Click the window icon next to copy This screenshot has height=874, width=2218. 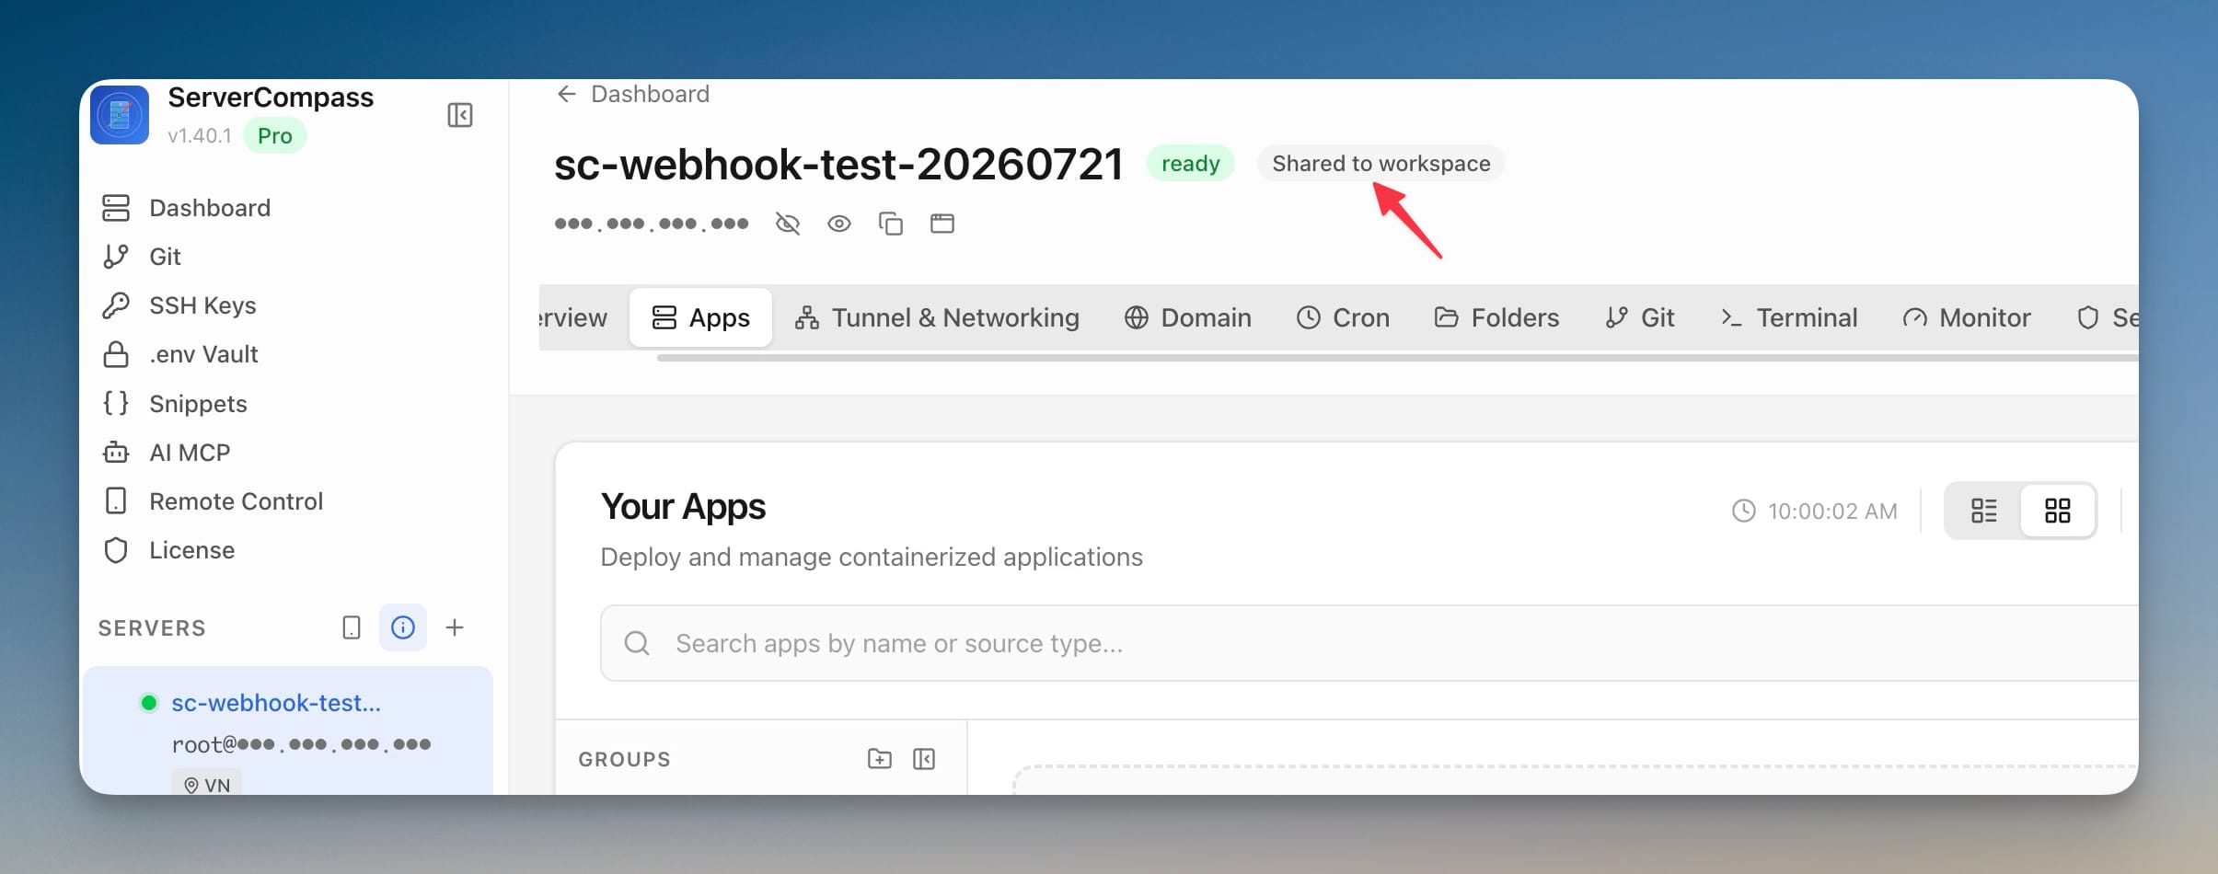pyautogui.click(x=942, y=224)
